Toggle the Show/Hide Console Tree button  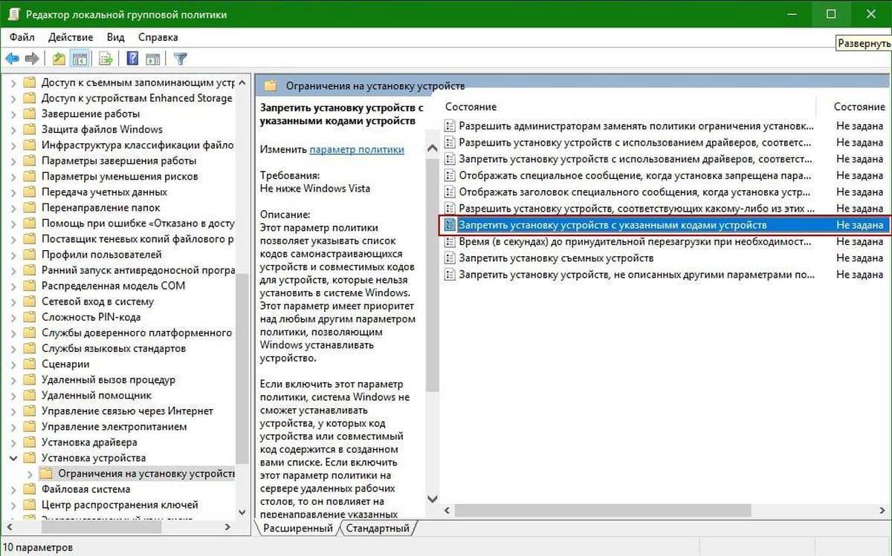80,59
